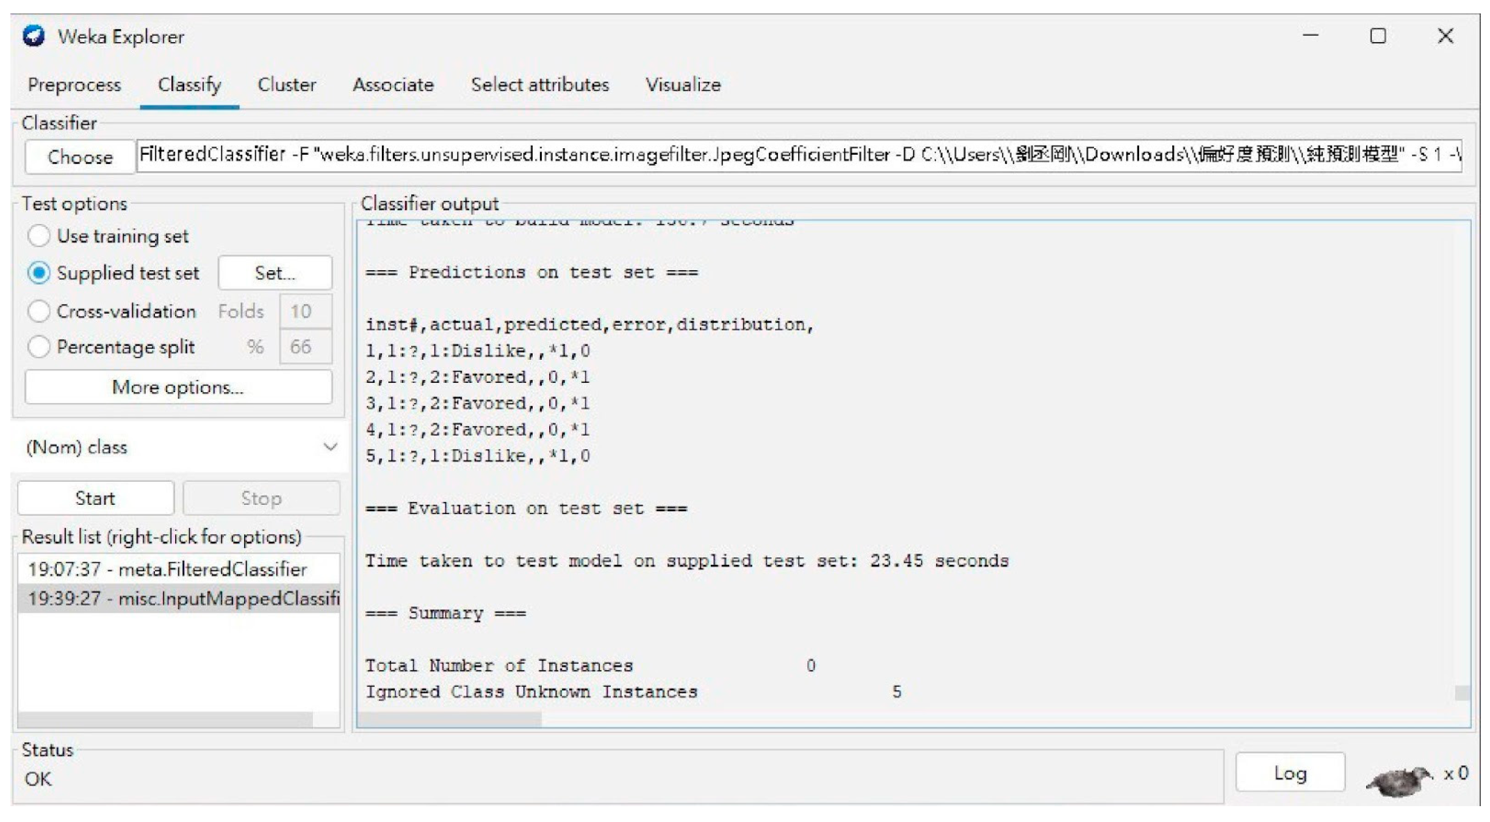Open the Log window
The width and height of the screenshot is (1490, 822).
point(1289,773)
